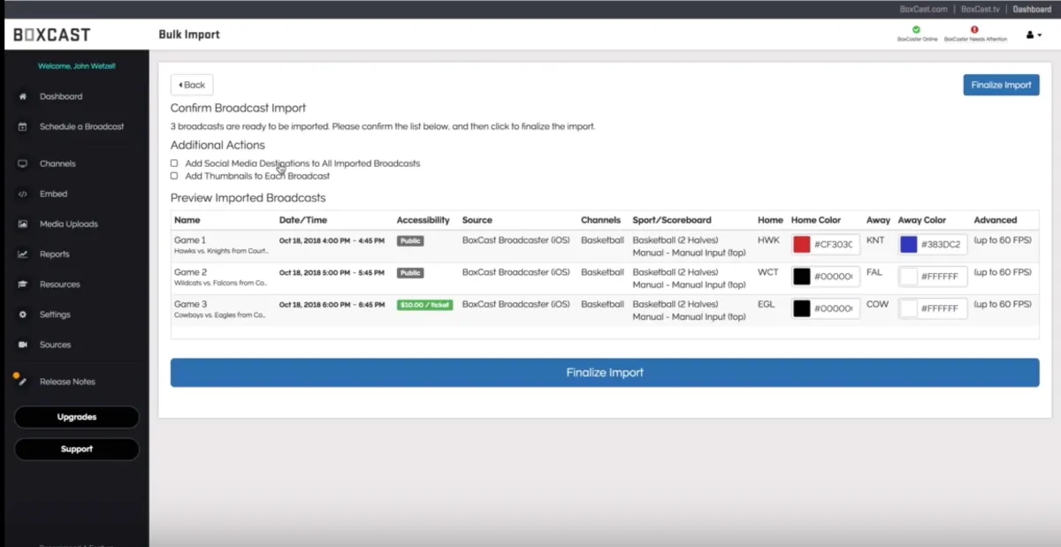The image size is (1061, 547).
Task: Click the KNT away team code
Action: [875, 240]
